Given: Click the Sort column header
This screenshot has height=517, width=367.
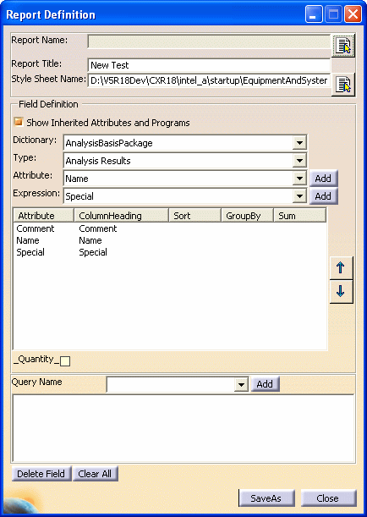Looking at the screenshot, I should point(194,216).
